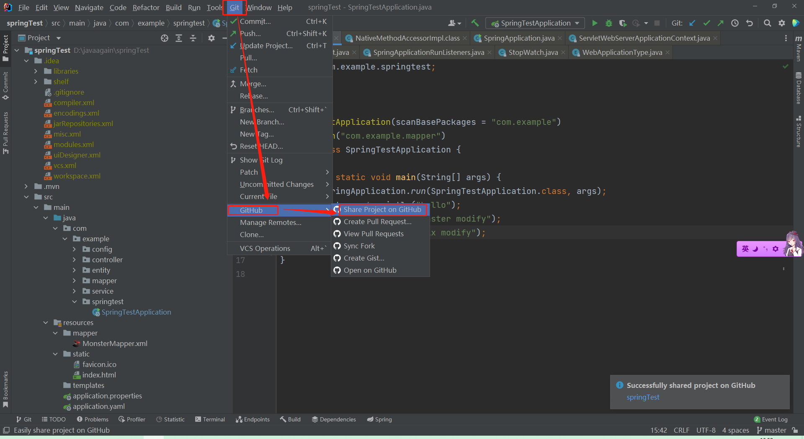Image resolution: width=804 pixels, height=439 pixels.
Task: Click the Git Push arrow in toolbar
Action: 721,23
